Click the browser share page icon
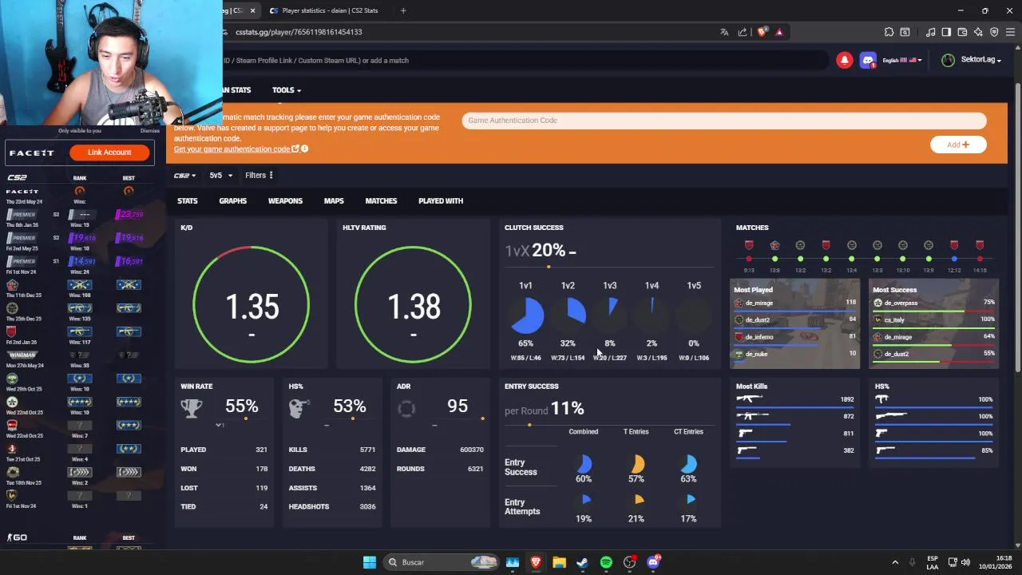The width and height of the screenshot is (1022, 575). pos(743,32)
